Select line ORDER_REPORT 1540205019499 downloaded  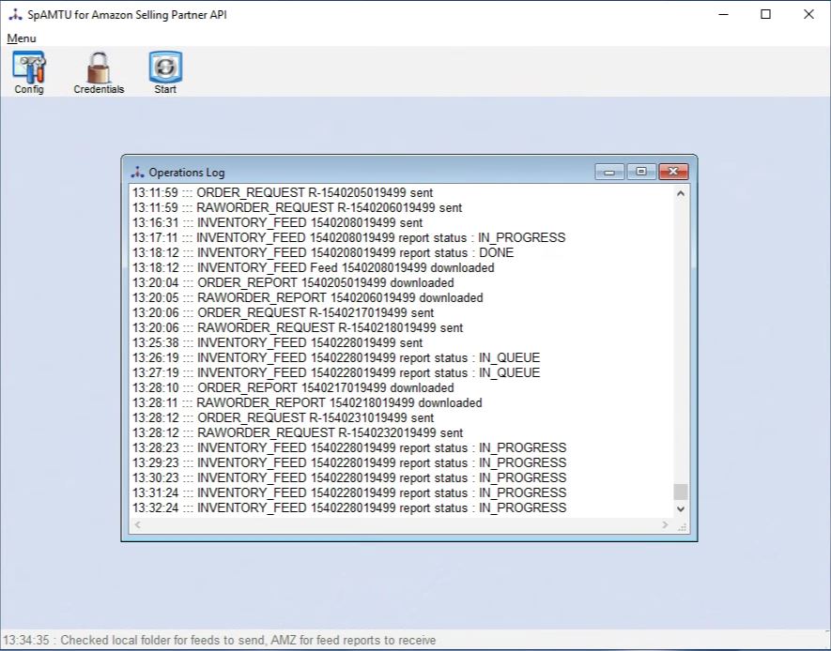[x=293, y=282]
